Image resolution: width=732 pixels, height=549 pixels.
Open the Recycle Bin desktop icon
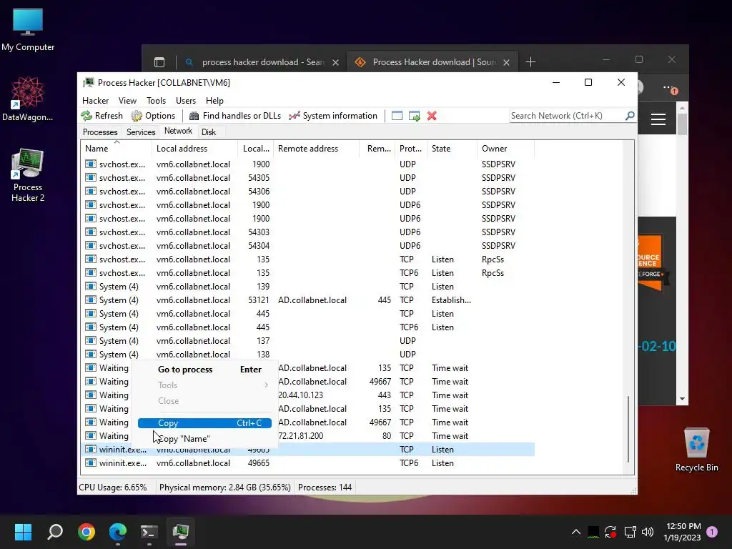pyautogui.click(x=696, y=450)
